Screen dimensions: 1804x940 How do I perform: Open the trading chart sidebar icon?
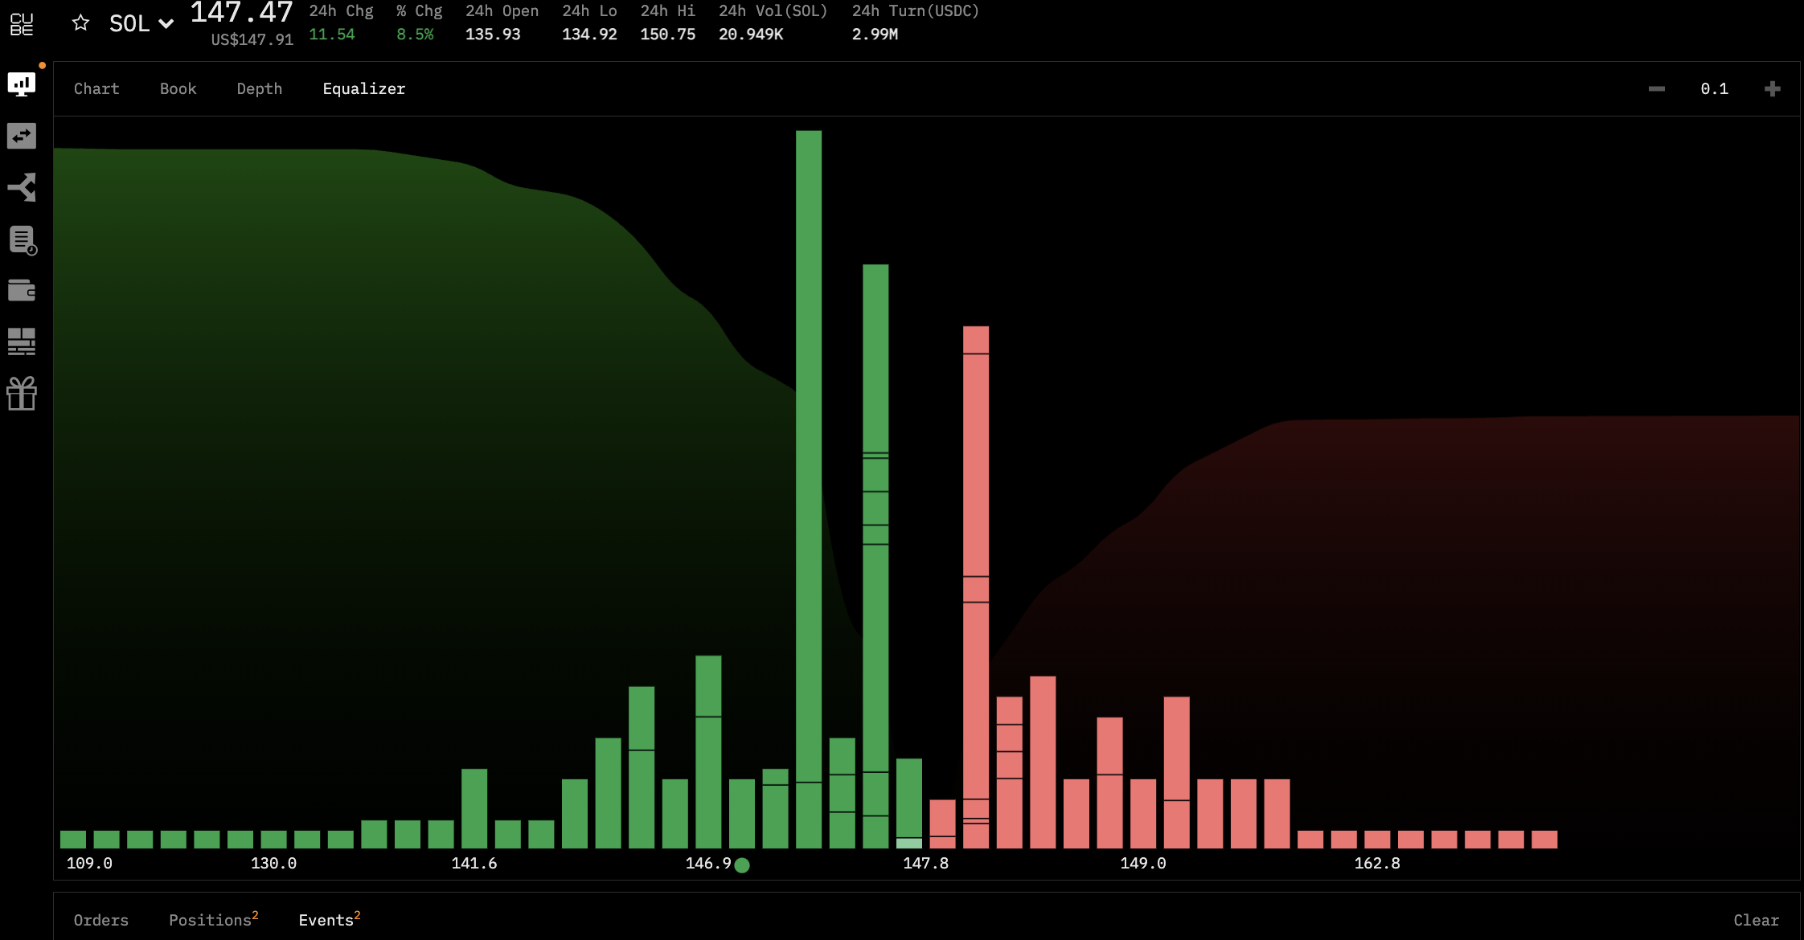pyautogui.click(x=22, y=84)
